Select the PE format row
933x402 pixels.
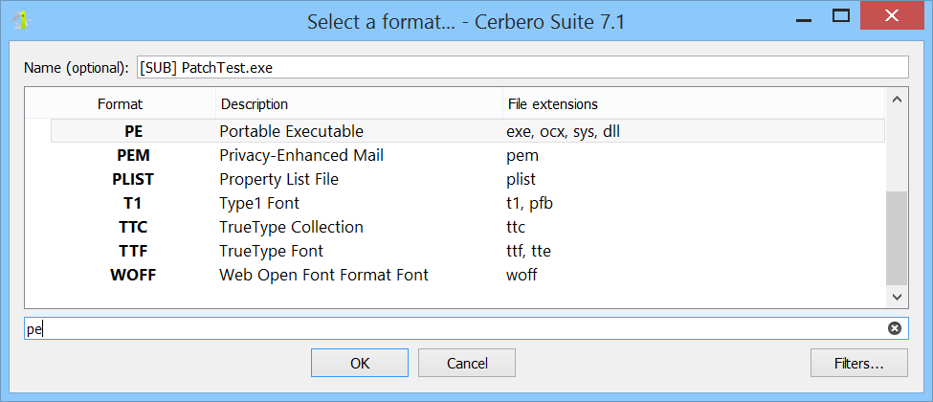[x=468, y=131]
